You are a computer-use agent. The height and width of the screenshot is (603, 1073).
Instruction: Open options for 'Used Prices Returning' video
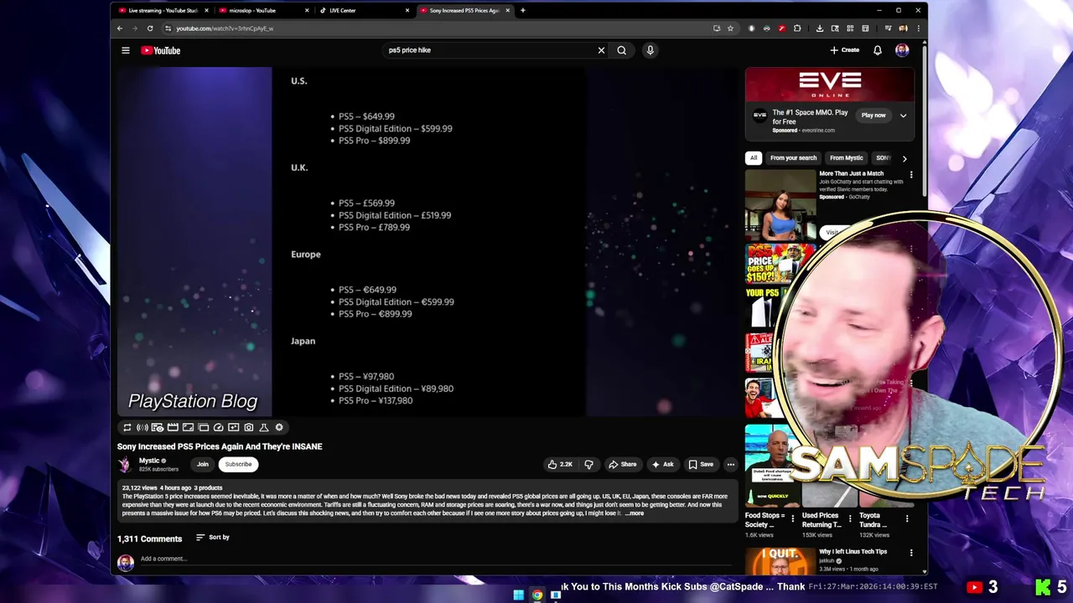click(849, 519)
